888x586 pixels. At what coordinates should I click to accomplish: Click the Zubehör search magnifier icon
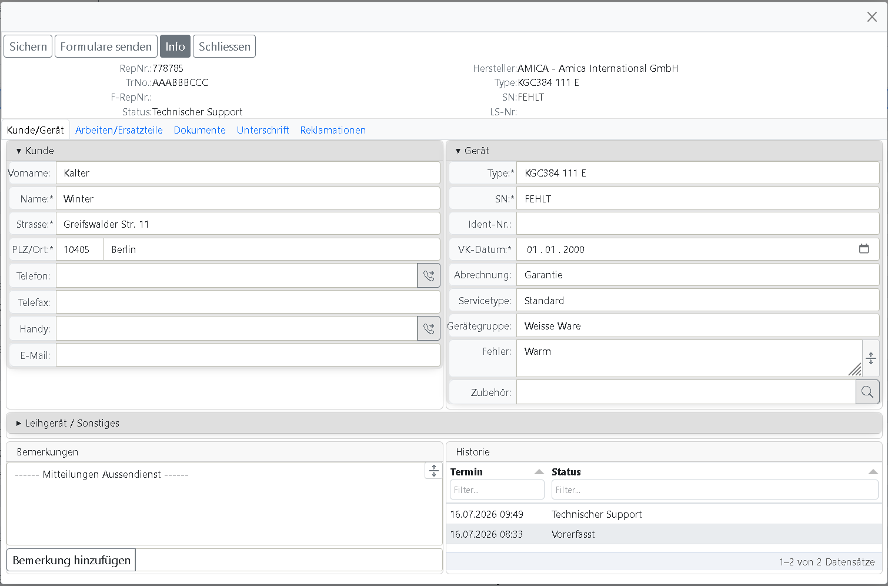click(x=867, y=392)
